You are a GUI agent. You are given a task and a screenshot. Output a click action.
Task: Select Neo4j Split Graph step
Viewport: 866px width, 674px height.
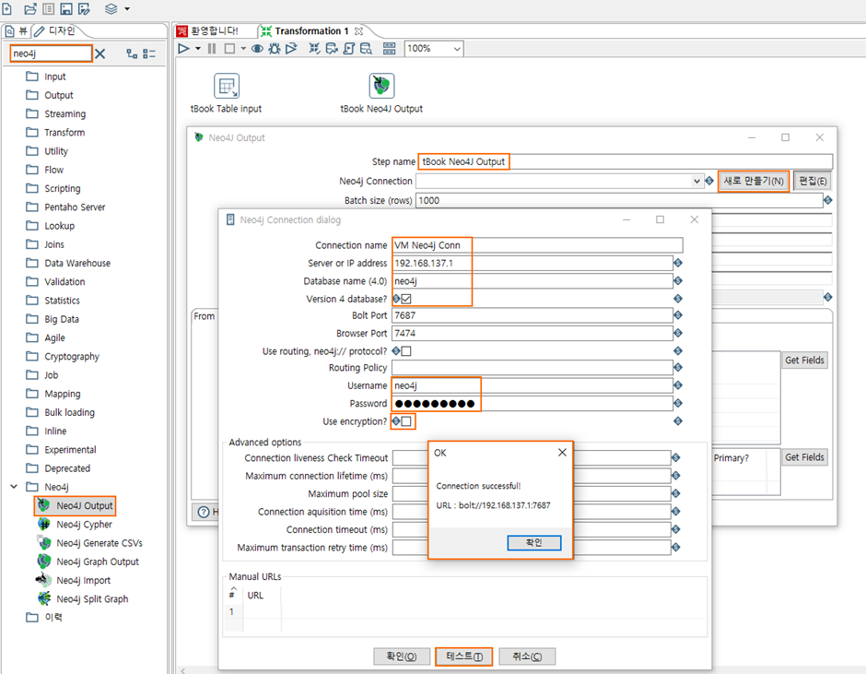83,598
